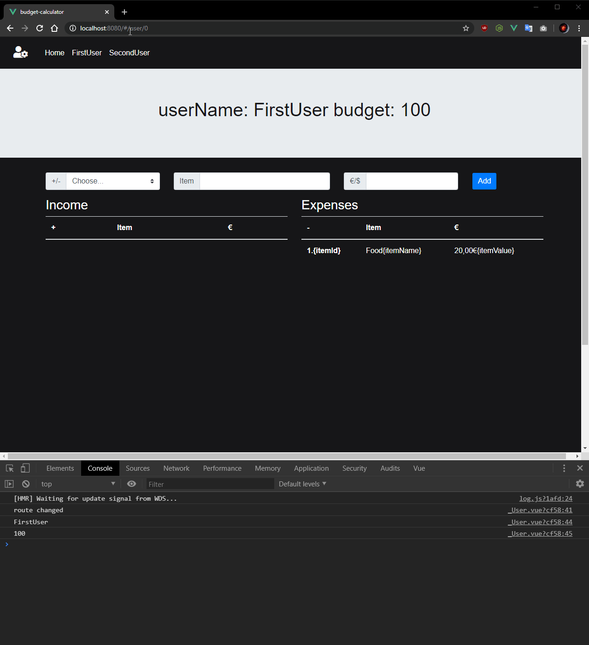Expand the Default levels filter dropdown
Image resolution: width=589 pixels, height=645 pixels.
click(x=302, y=484)
